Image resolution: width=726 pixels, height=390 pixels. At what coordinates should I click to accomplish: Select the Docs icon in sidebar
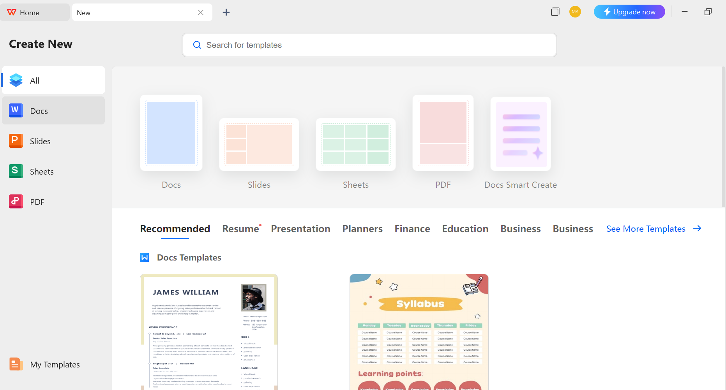tap(16, 111)
